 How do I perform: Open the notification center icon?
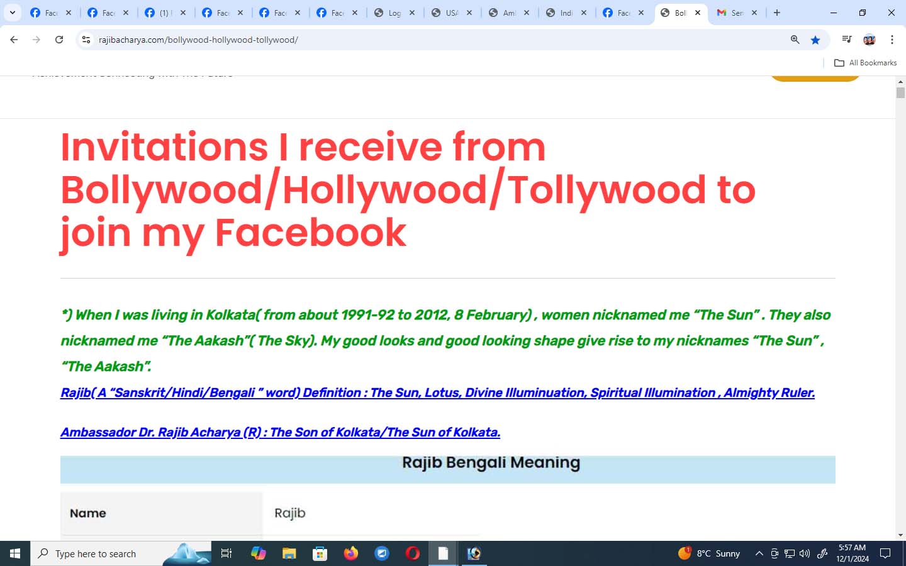click(x=885, y=553)
